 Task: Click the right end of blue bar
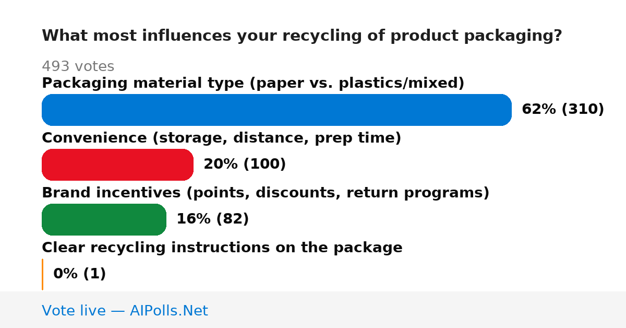pyautogui.click(x=506, y=110)
